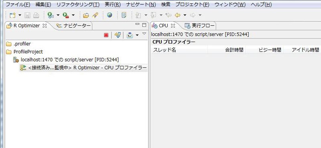321x148 pixels.
Task: Close the R Optimizer view tab
Action: tap(45, 26)
